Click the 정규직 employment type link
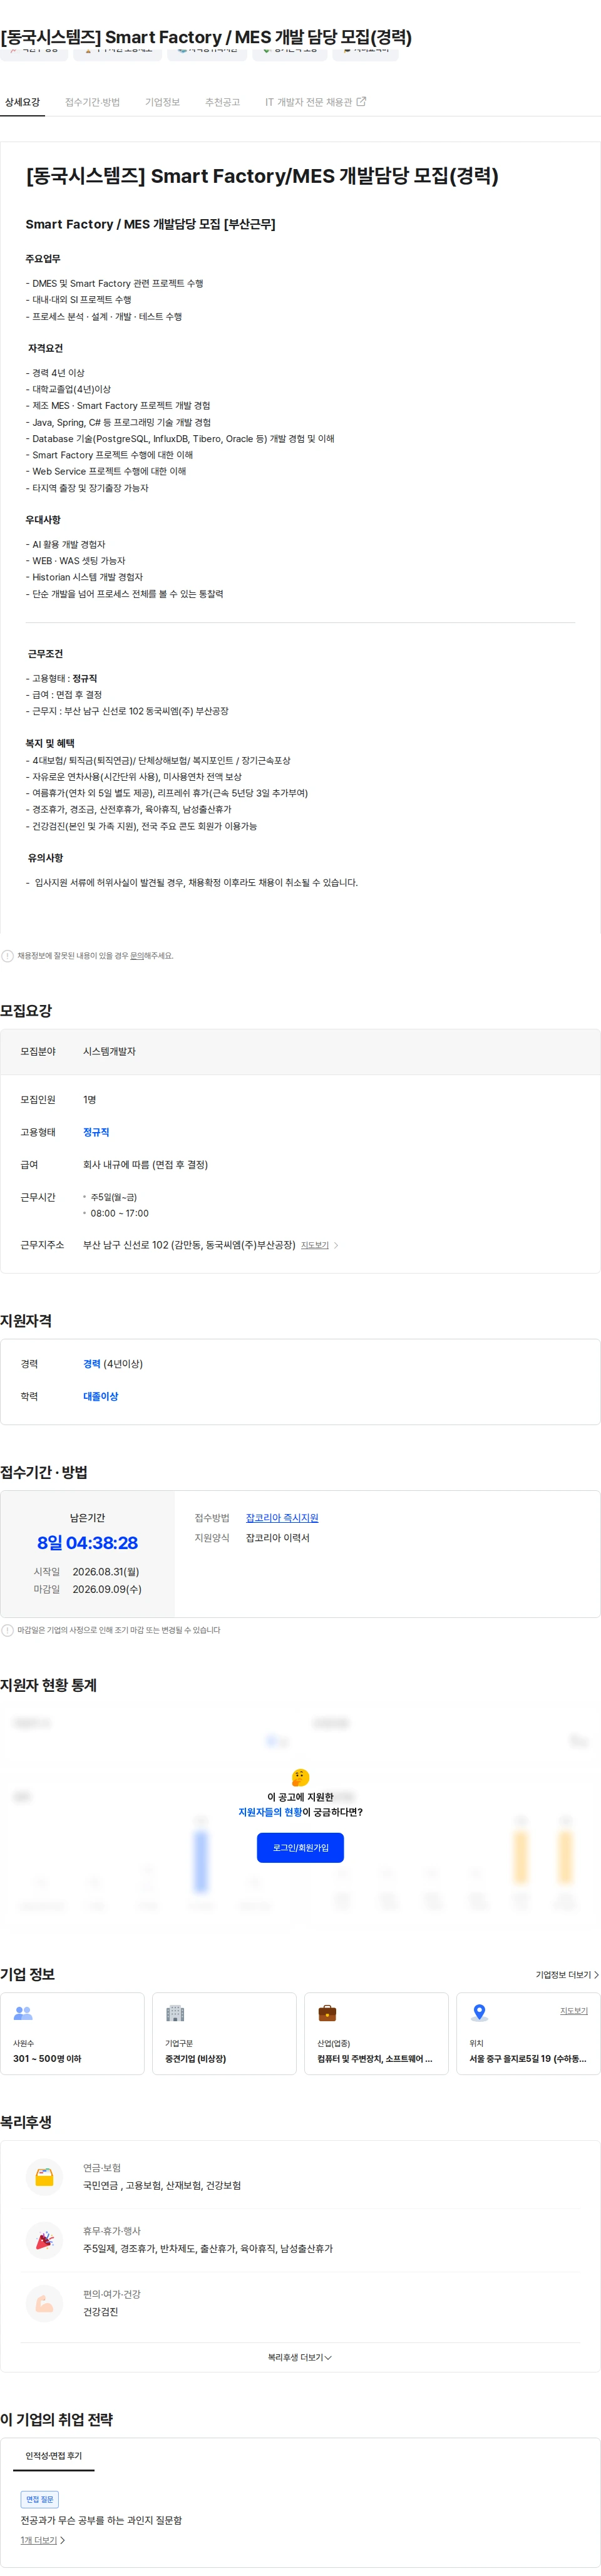 pos(96,1132)
